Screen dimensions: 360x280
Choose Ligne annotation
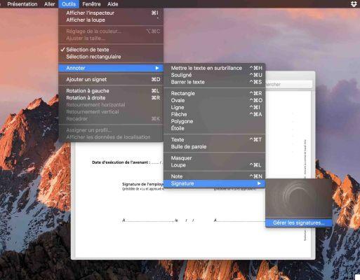pos(214,107)
